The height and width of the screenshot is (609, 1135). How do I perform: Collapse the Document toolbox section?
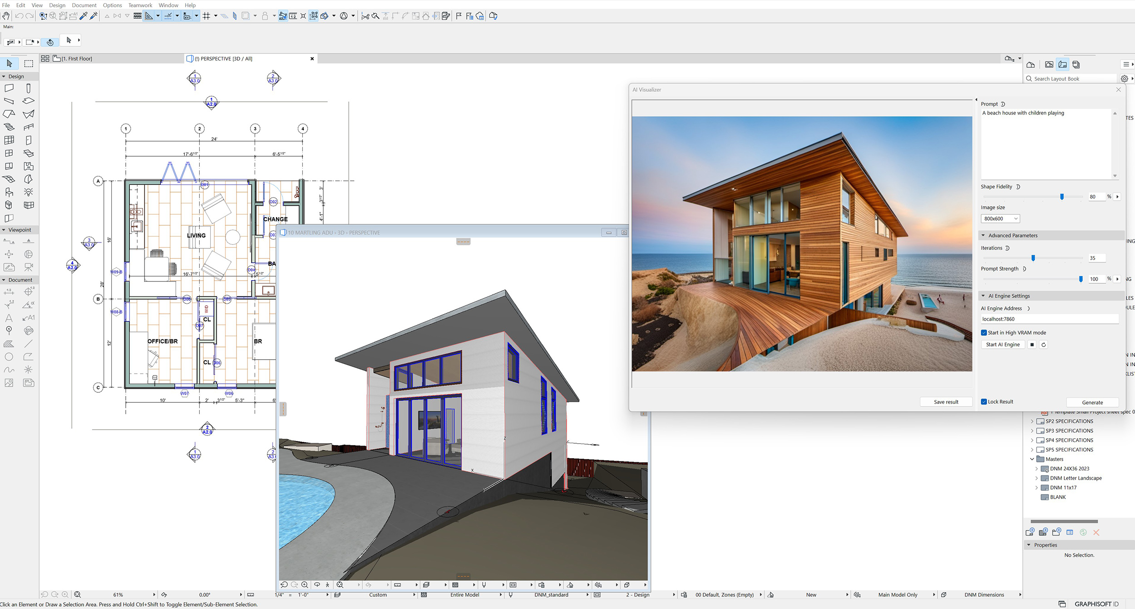(4, 280)
